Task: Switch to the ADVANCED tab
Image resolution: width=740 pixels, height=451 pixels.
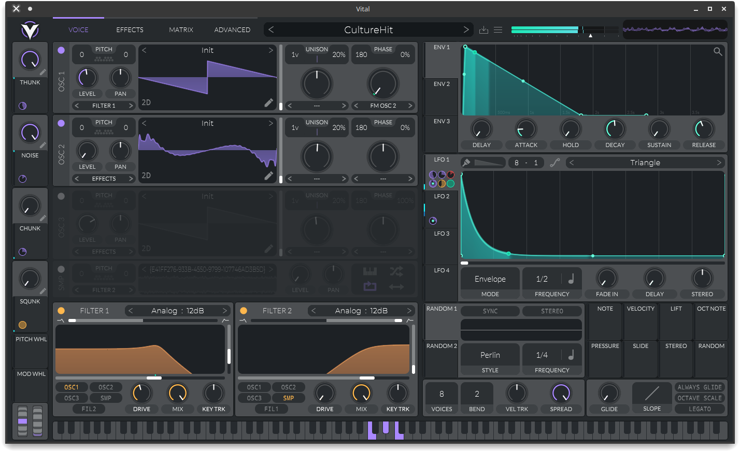Action: (x=232, y=30)
